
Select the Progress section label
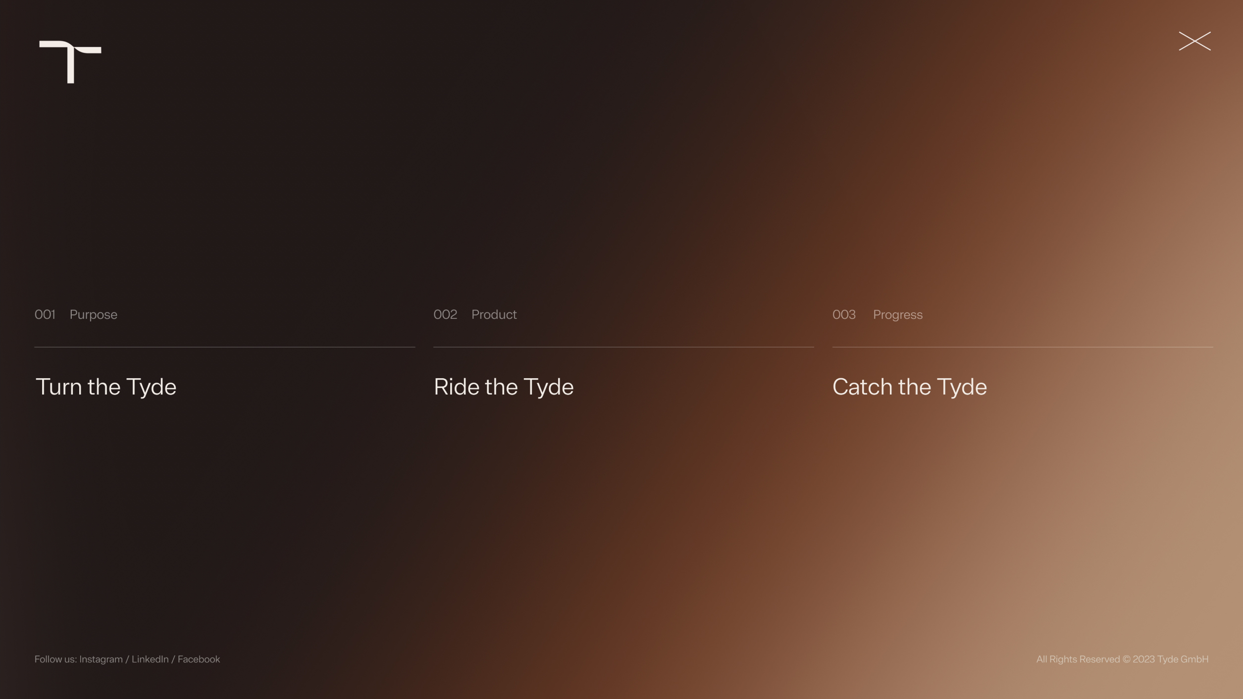[897, 315]
